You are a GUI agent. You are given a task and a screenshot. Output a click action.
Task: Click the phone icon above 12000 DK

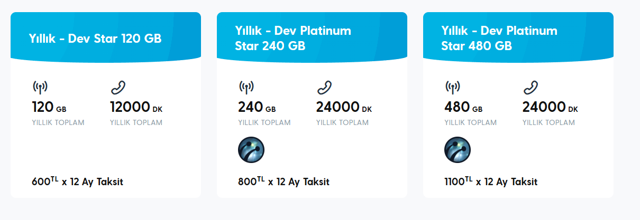[x=118, y=88]
